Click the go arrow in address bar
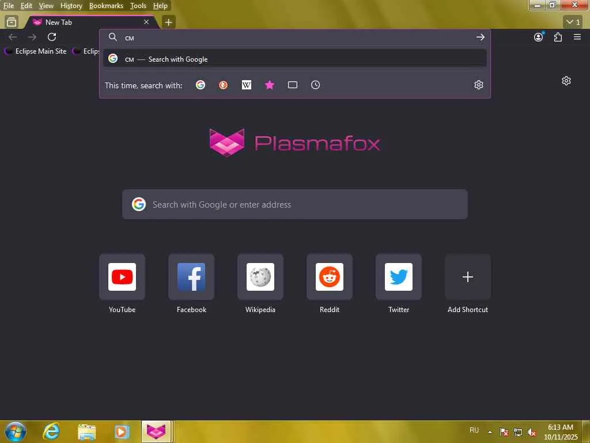 (x=480, y=37)
